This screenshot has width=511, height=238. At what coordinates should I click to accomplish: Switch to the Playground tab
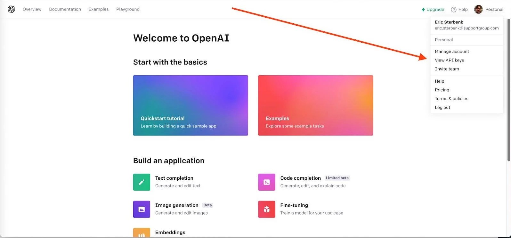click(x=128, y=9)
